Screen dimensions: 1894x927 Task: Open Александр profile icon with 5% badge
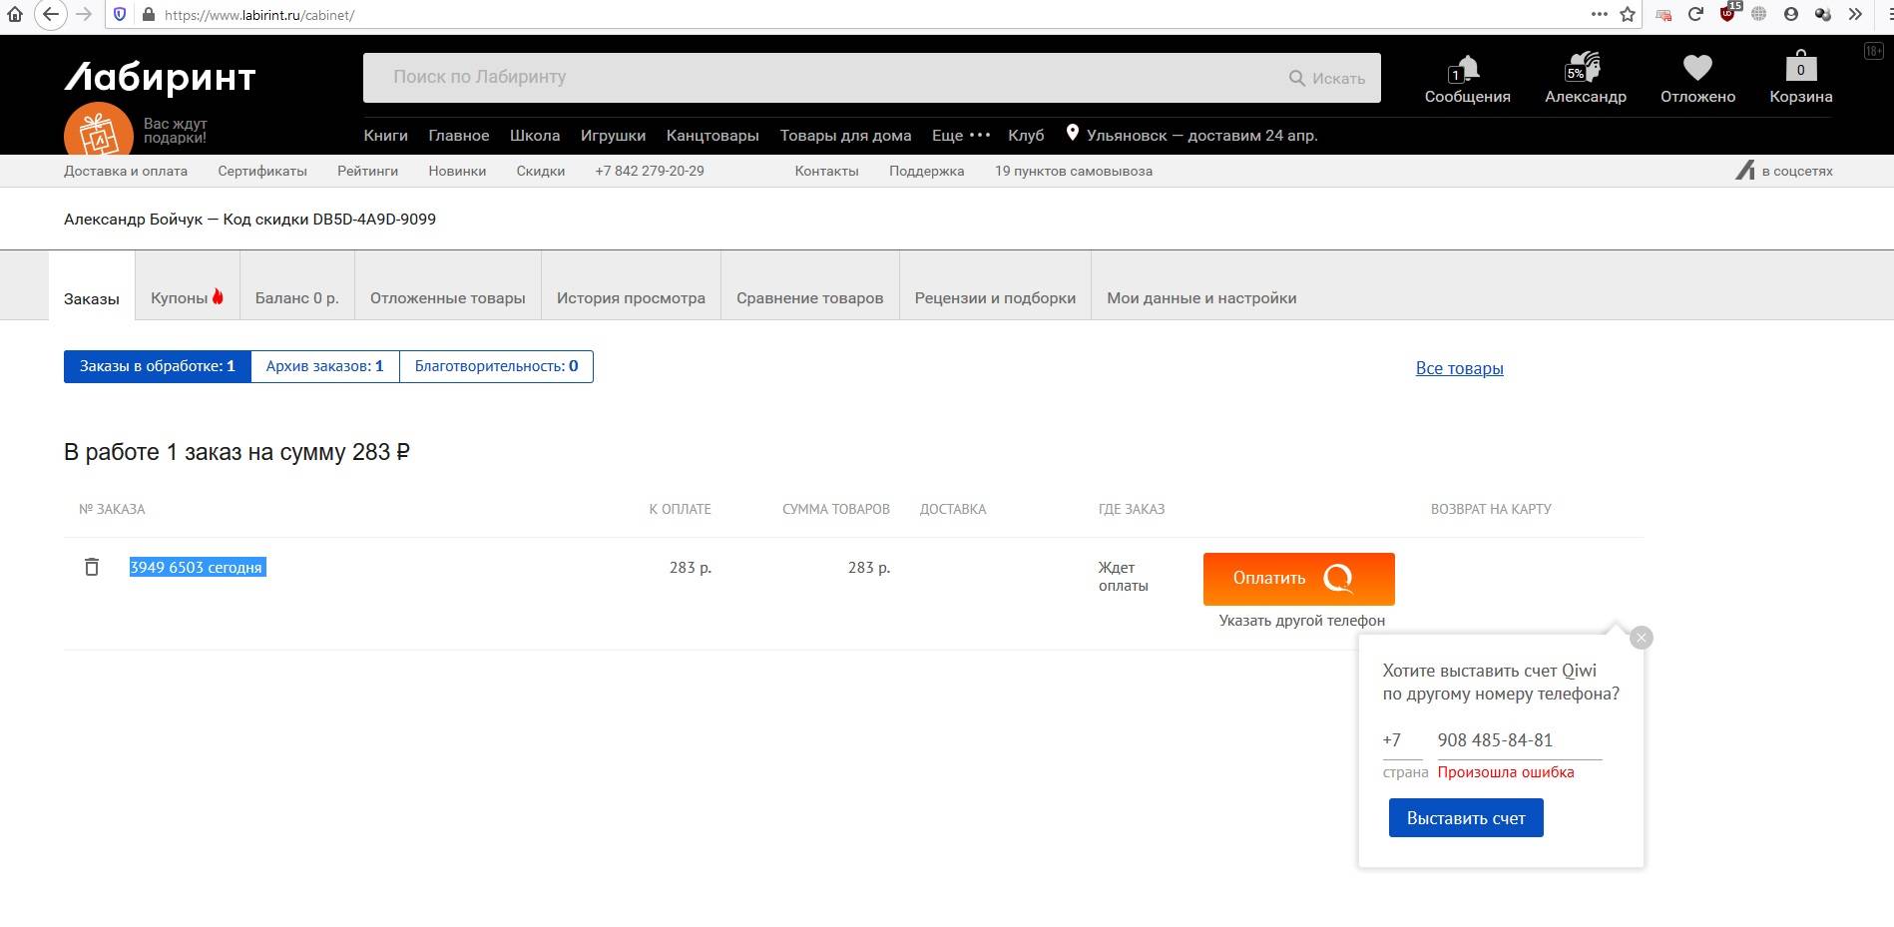pyautogui.click(x=1584, y=67)
